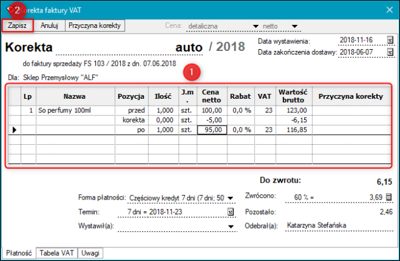This screenshot has width=400, height=261.
Task: Click the customer name Sklep Przemysłowy "ALF"
Action: (60, 78)
